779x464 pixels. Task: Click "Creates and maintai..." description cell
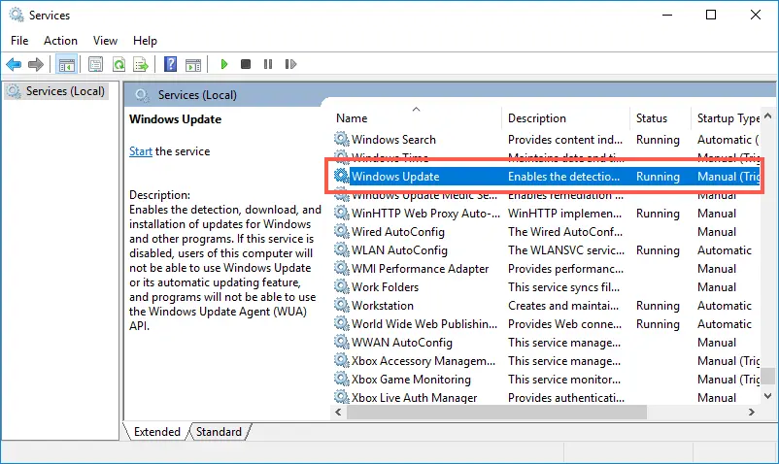coord(563,305)
